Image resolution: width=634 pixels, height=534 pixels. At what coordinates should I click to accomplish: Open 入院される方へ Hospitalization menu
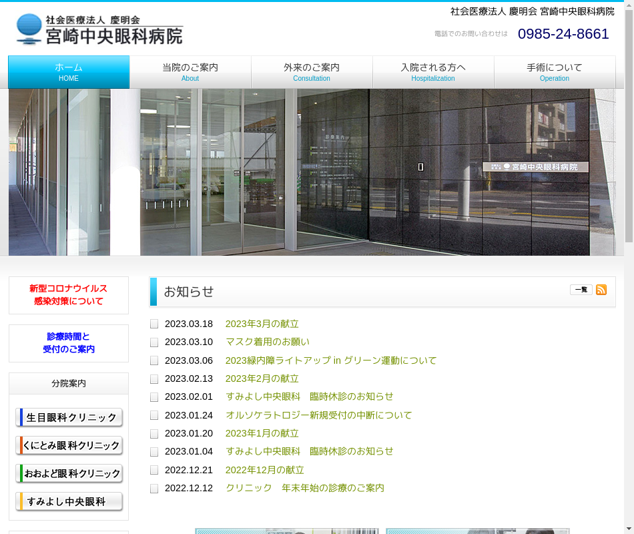pyautogui.click(x=433, y=72)
